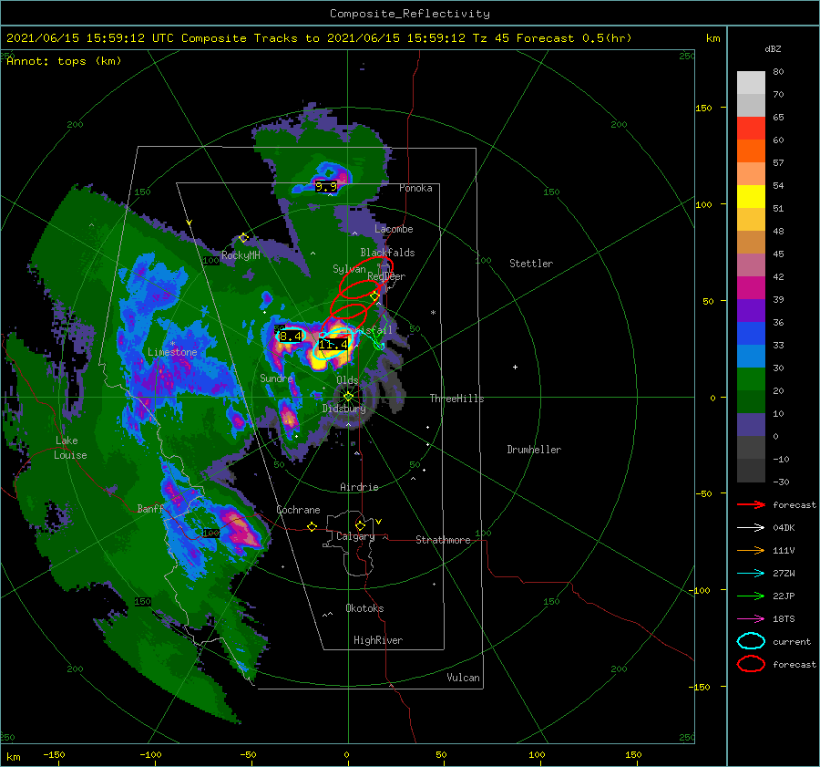The width and height of the screenshot is (820, 767).
Task: Click the ThreeHills town label
Action: pyautogui.click(x=456, y=399)
